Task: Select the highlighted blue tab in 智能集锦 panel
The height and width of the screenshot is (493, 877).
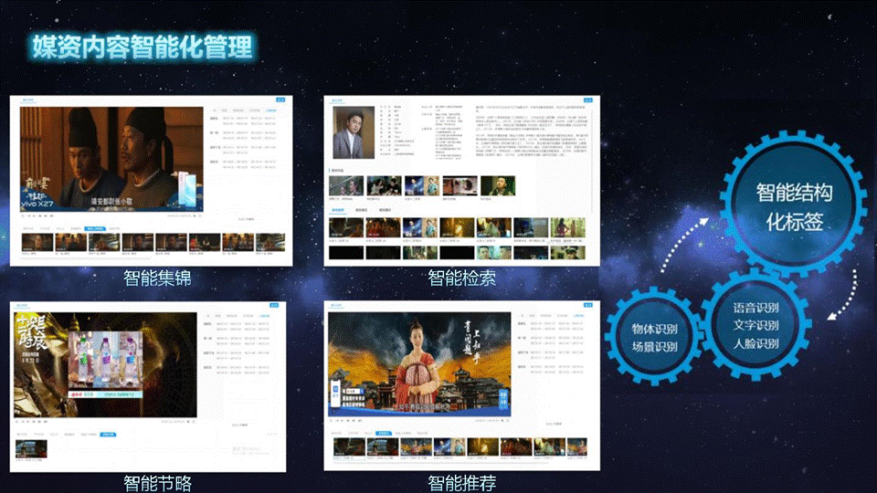Action: [94, 228]
